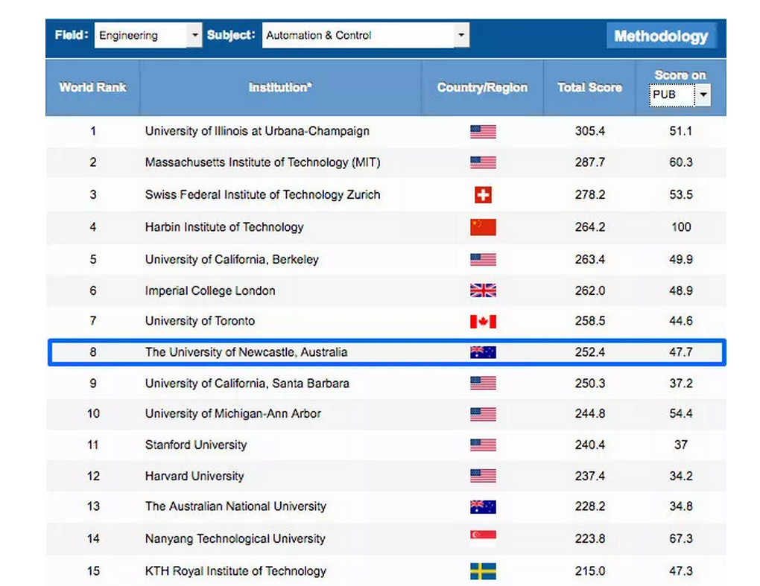This screenshot has height=586, width=760.
Task: Click the Canada flag for University of Toronto
Action: point(483,322)
